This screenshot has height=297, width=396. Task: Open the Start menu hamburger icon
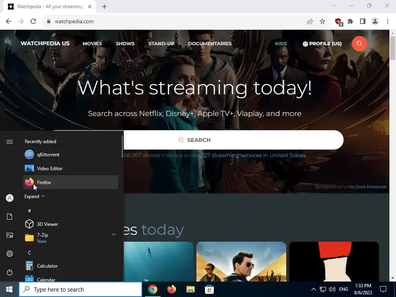(10, 142)
